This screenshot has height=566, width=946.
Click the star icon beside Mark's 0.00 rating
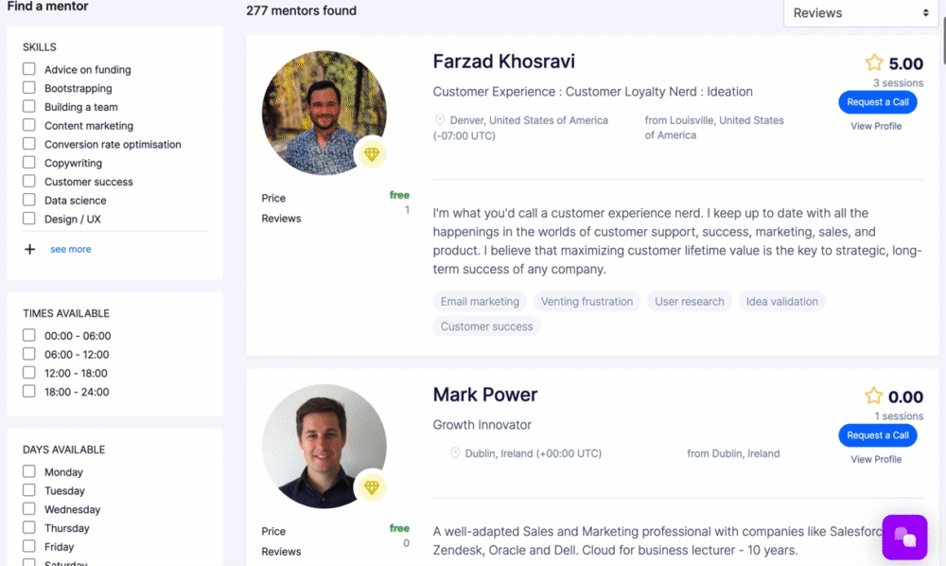(874, 397)
